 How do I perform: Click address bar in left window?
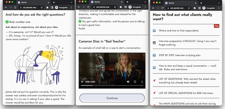31,8
